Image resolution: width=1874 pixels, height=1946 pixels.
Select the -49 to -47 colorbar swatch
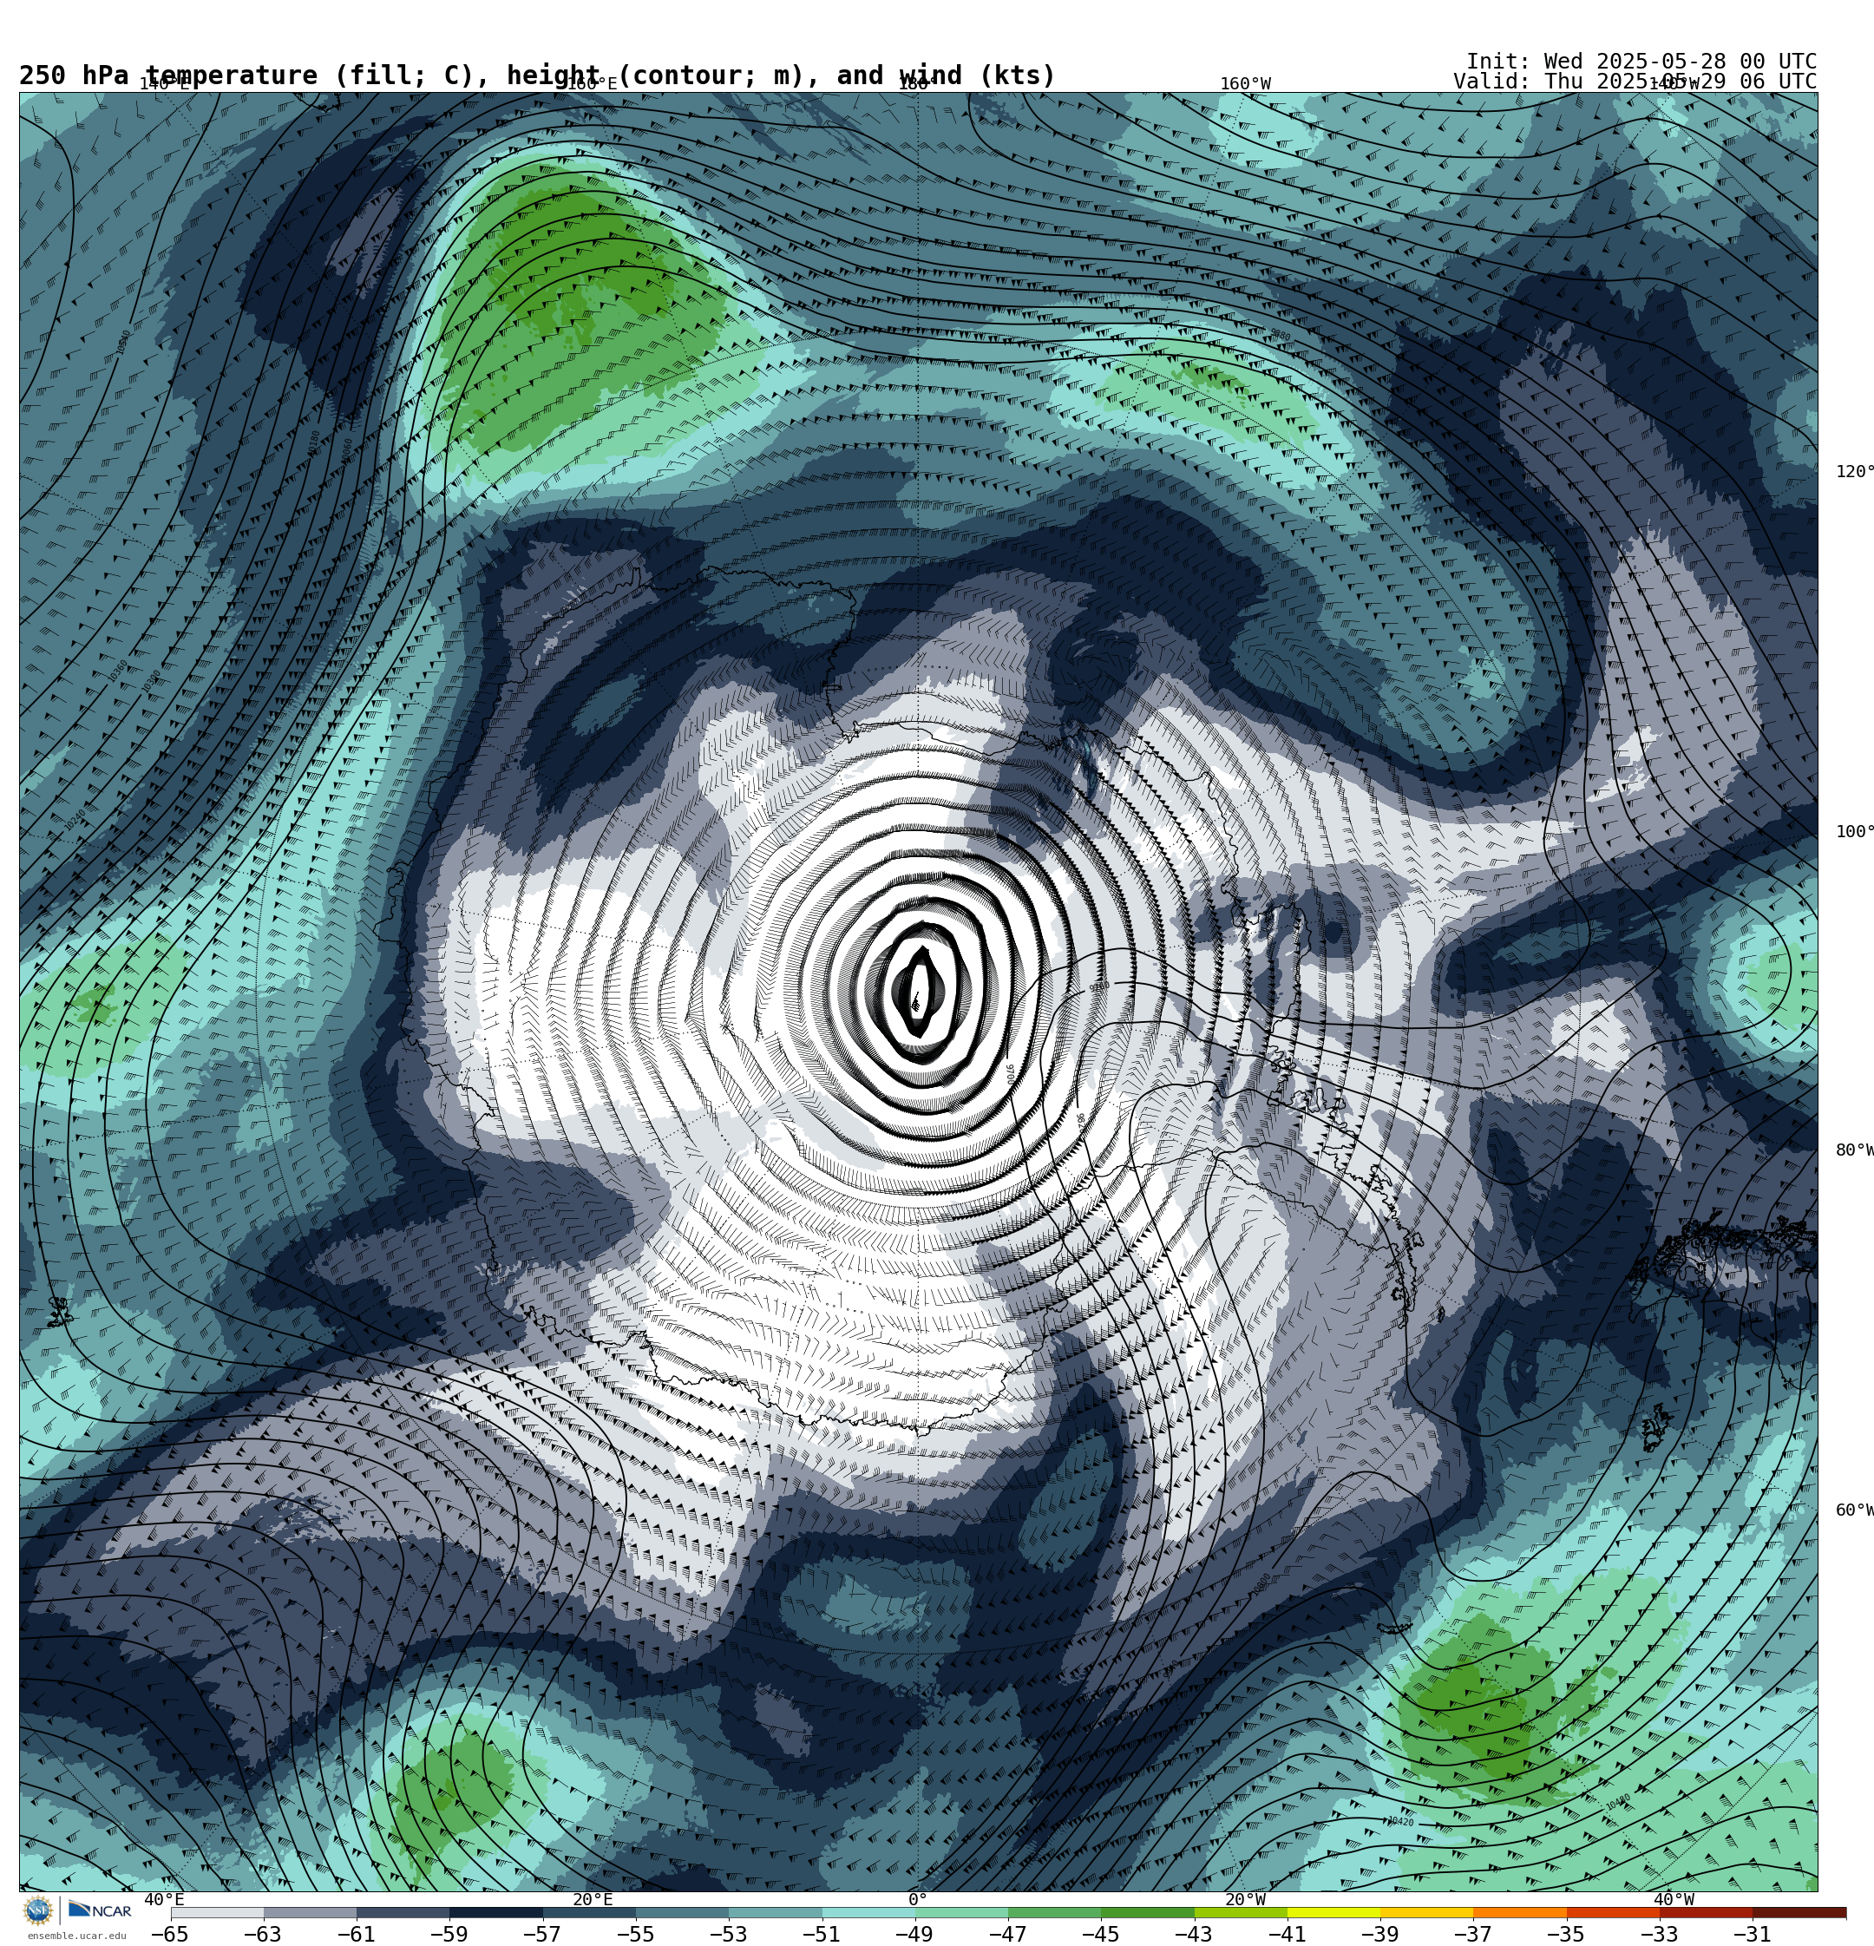tap(962, 1912)
